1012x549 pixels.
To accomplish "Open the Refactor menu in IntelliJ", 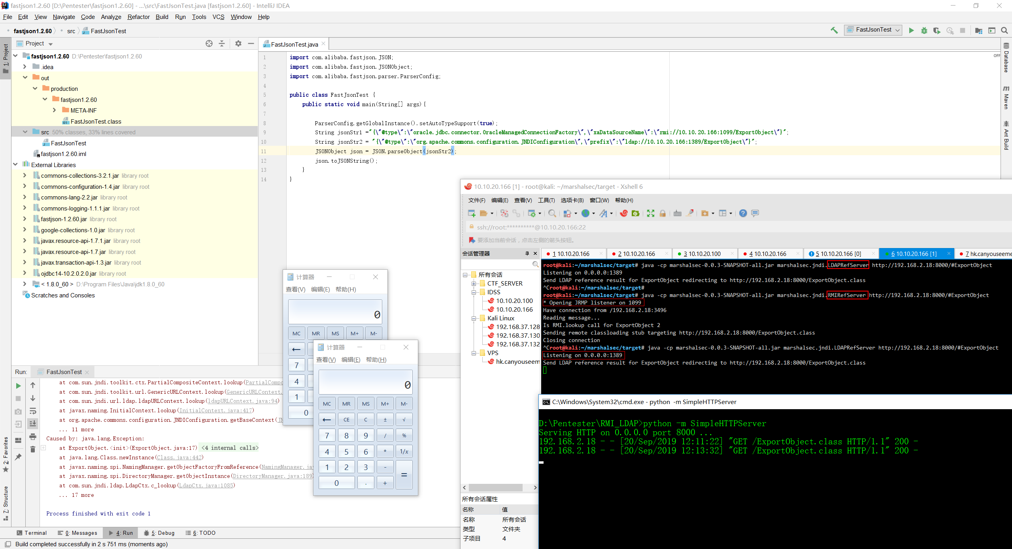I will (138, 17).
